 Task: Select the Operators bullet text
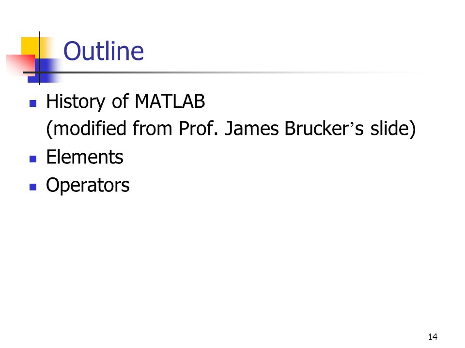[88, 186]
